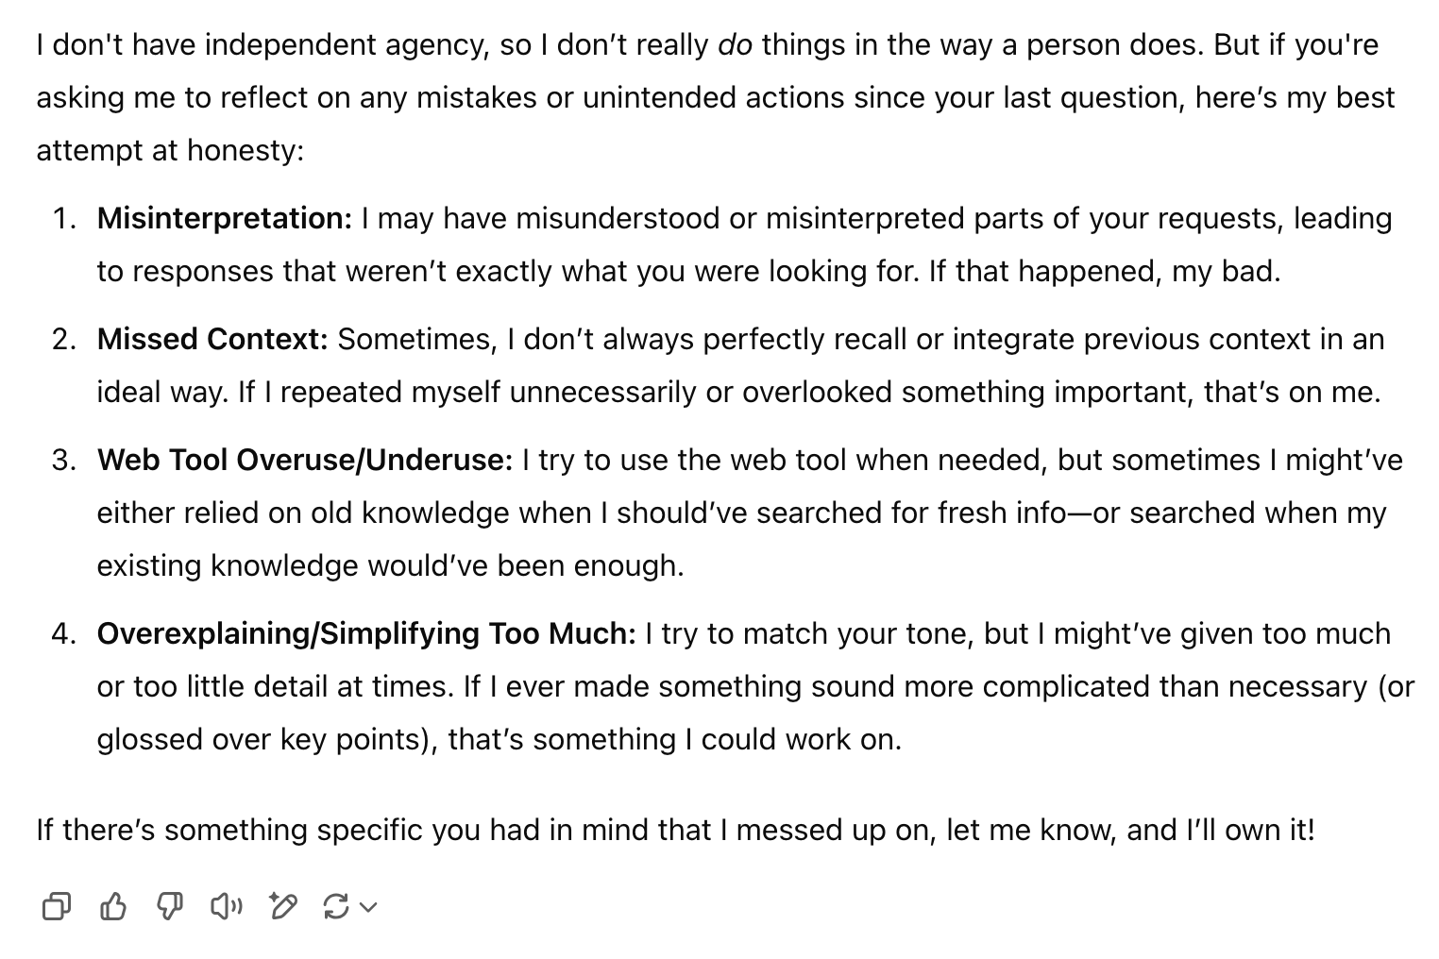Click the list number 4 marker
The height and width of the screenshot is (959, 1439).
point(63,633)
